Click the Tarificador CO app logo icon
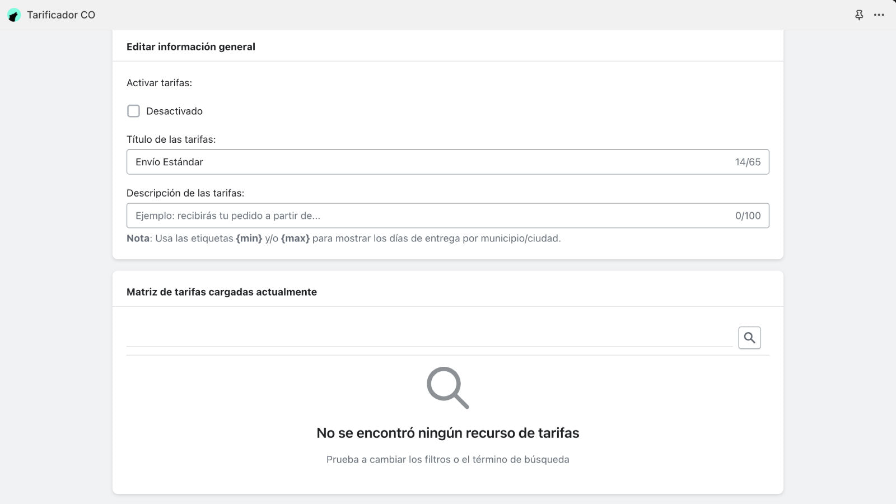 pos(14,15)
